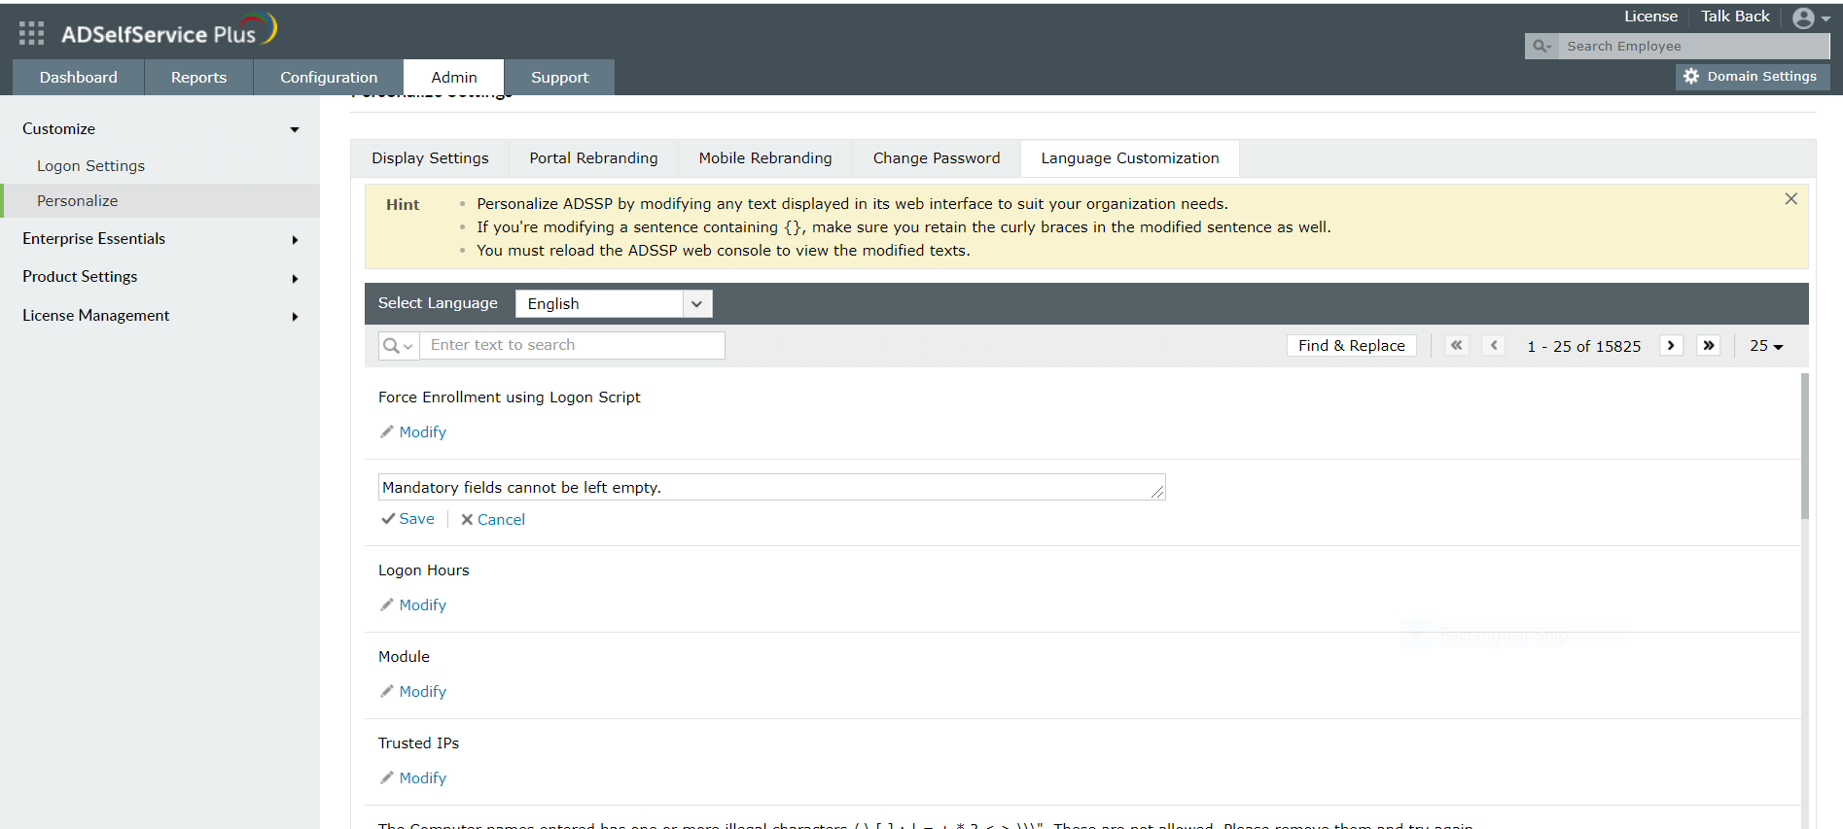Screen dimensions: 1843x829
Task: Select Logon Settings in the sidebar
Action: (90, 166)
